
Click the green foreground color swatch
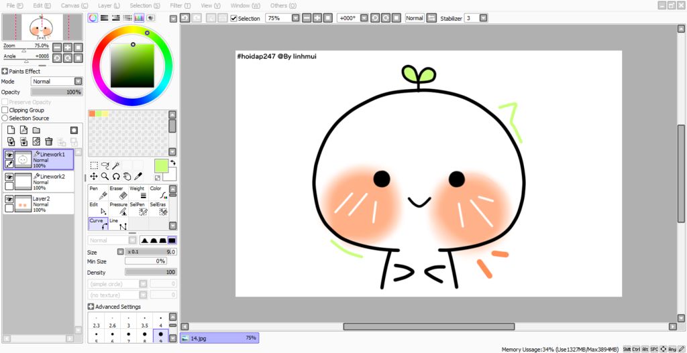(x=161, y=166)
